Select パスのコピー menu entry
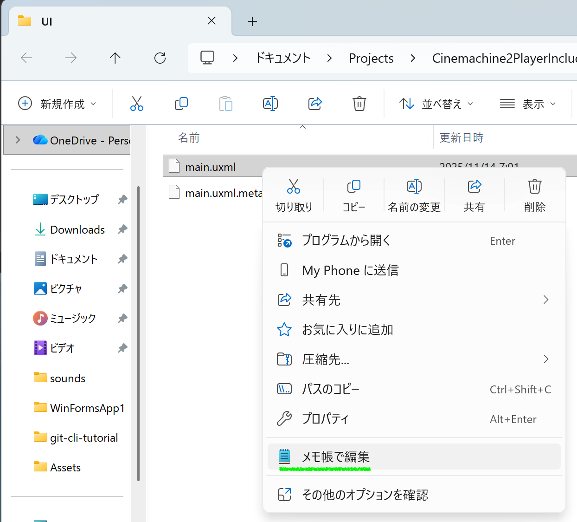This screenshot has width=577, height=522. 331,389
